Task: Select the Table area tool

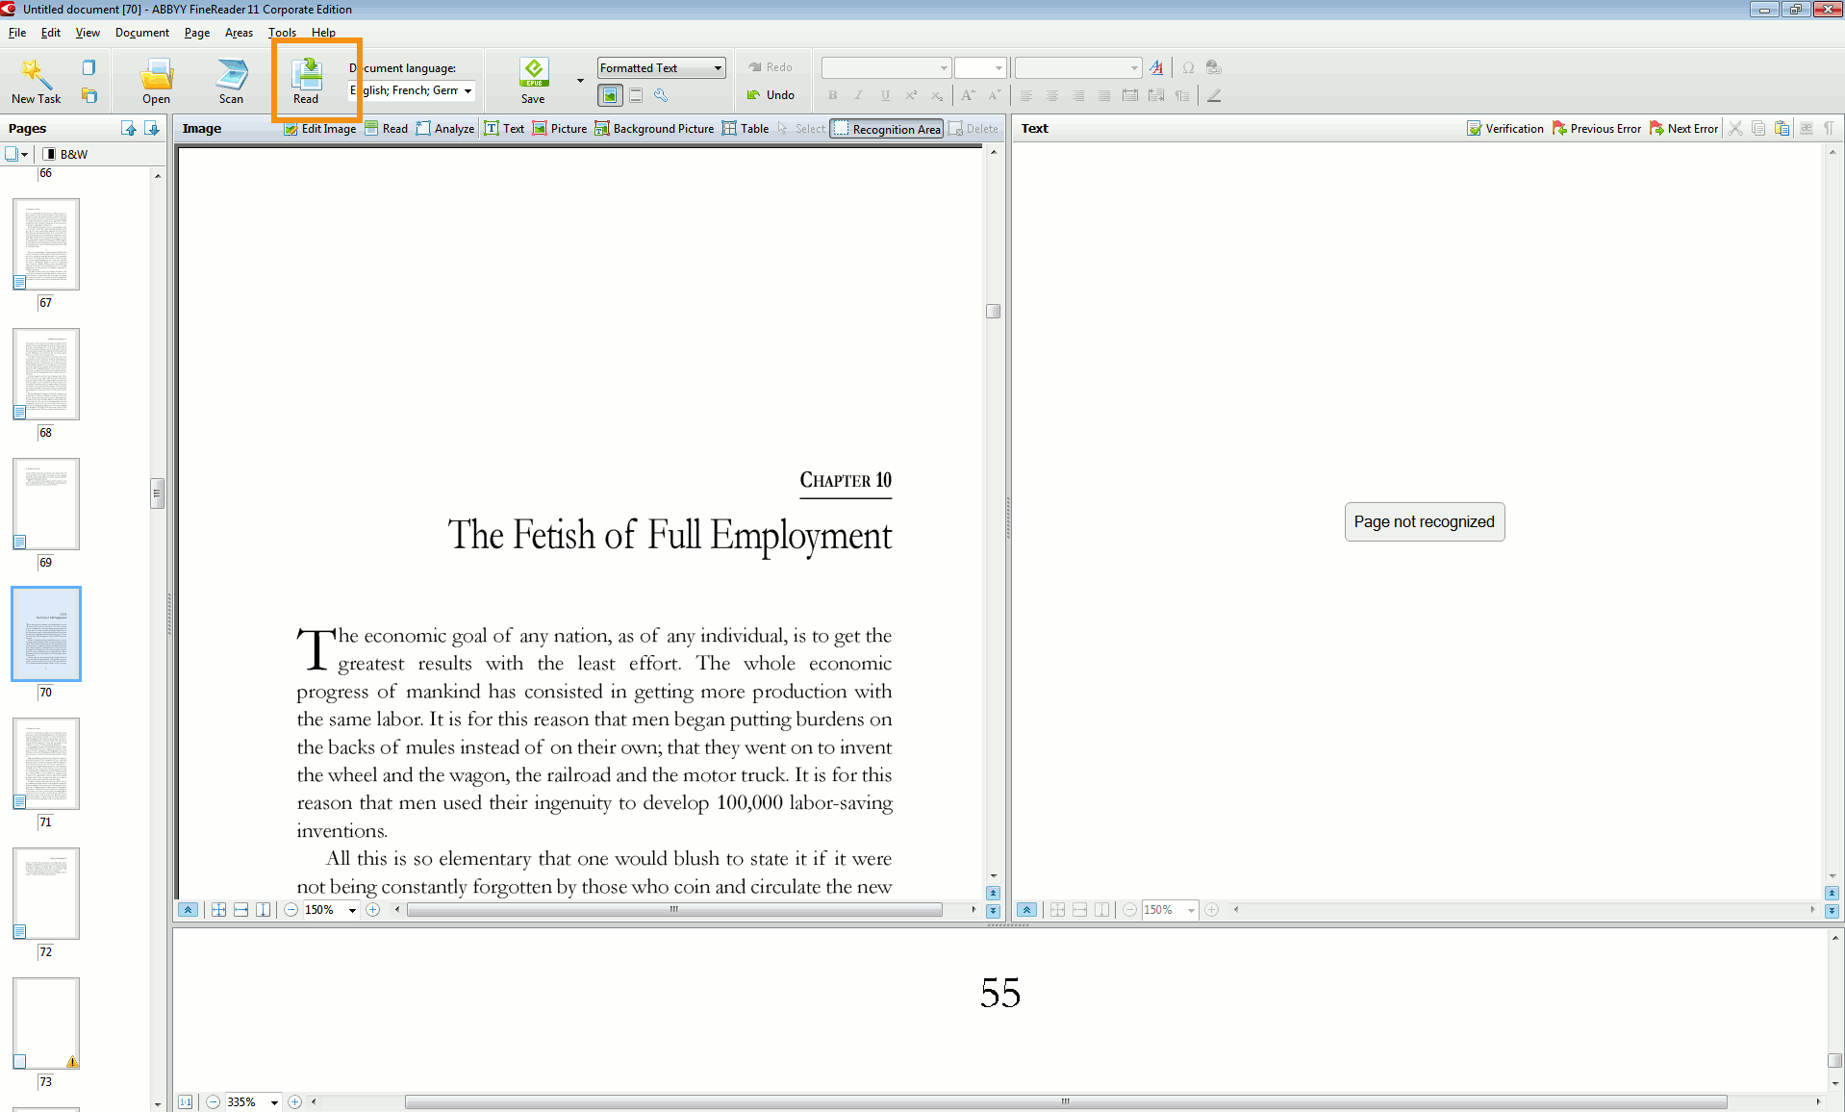Action: (746, 129)
